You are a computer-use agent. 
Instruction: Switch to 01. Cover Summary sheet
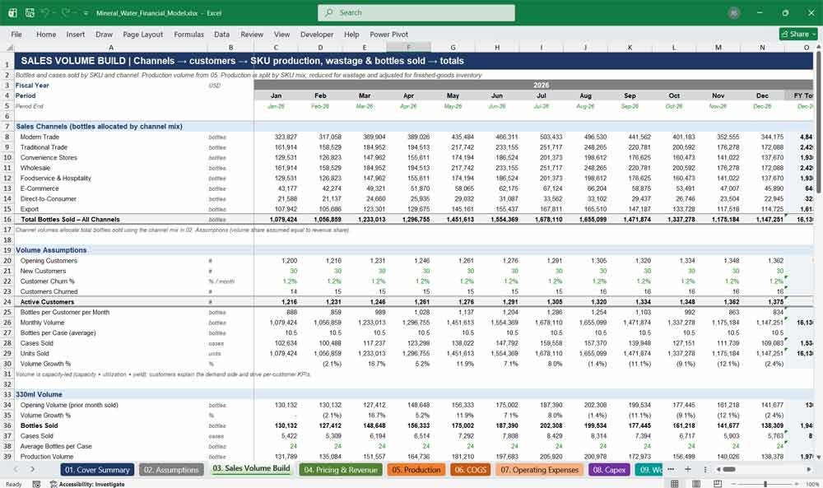tap(97, 470)
